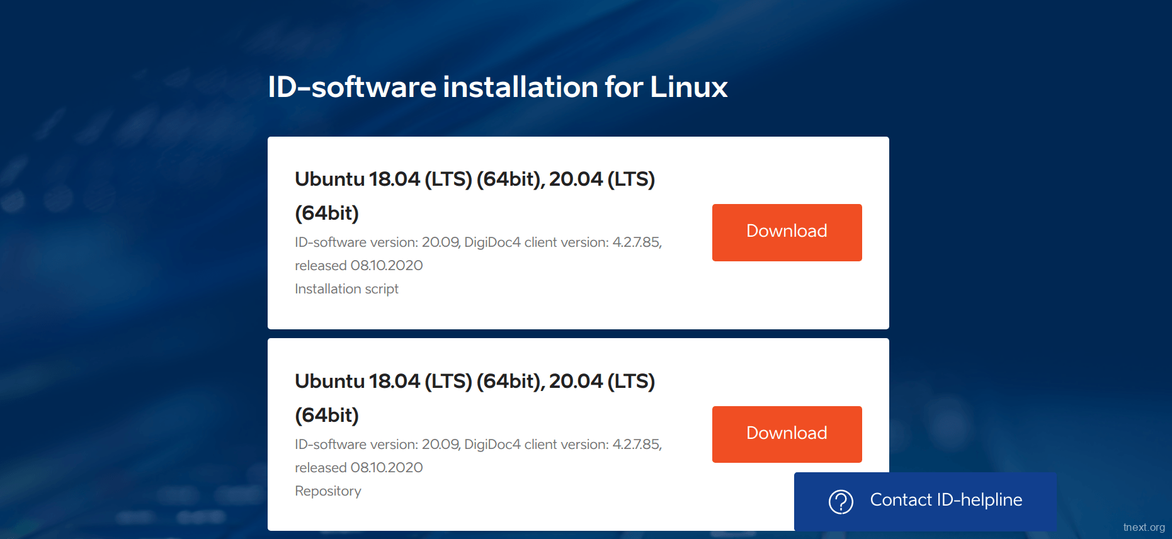Click the question mark helpline icon
Viewport: 1172px width, 539px height.
[x=841, y=501]
